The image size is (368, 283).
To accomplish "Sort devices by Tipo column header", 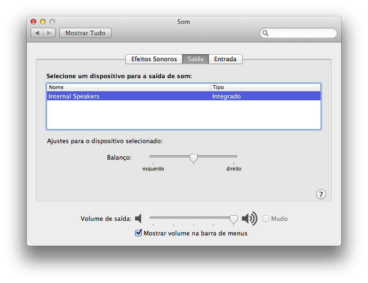I will (x=266, y=87).
